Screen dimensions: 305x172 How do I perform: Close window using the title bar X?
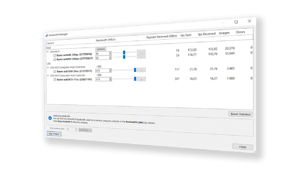click(249, 21)
